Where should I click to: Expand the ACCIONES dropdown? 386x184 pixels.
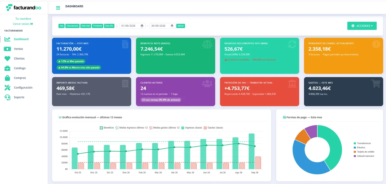pyautogui.click(x=362, y=26)
